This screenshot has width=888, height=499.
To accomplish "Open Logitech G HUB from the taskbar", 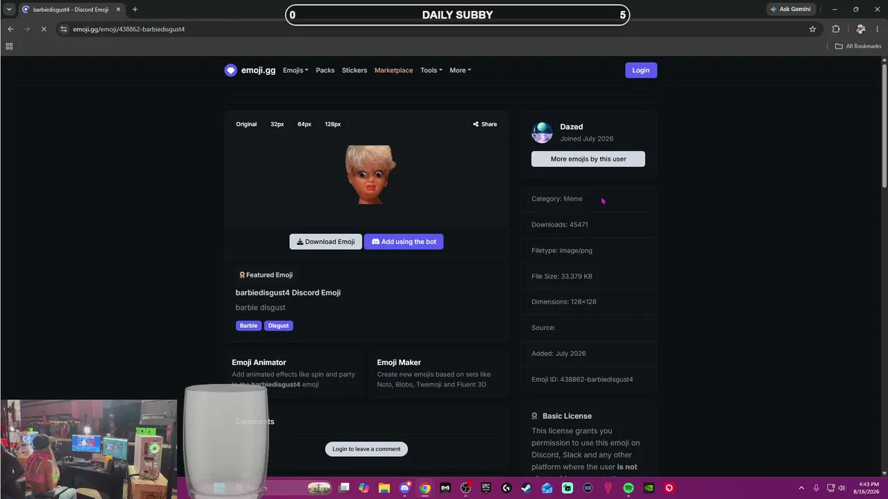I will 506,488.
